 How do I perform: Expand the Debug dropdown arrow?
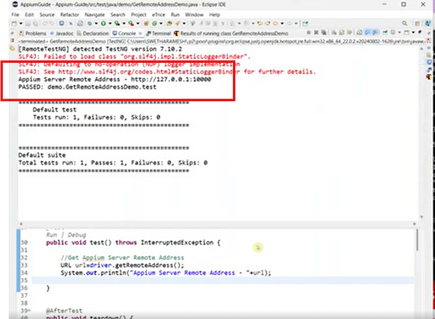[96, 24]
